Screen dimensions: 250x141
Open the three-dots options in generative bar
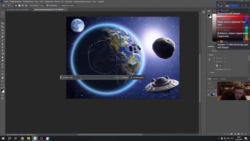117,78
